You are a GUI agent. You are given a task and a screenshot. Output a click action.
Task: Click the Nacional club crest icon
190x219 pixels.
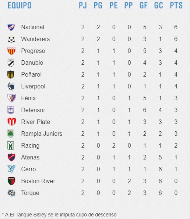click(11, 27)
